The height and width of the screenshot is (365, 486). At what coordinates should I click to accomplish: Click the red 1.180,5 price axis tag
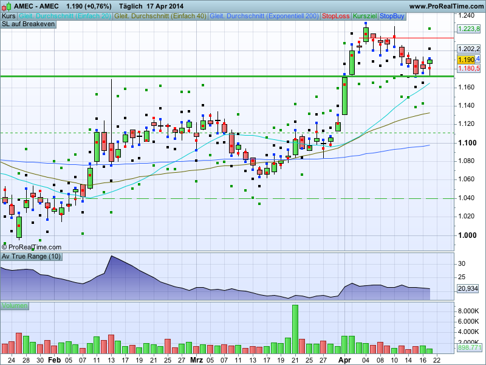pos(469,69)
